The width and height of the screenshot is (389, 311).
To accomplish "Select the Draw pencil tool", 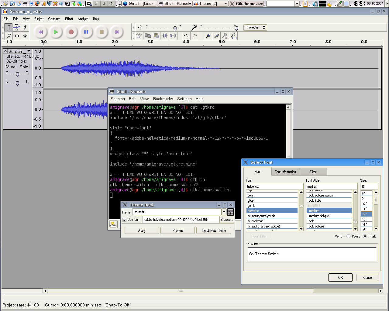I will point(25,28).
